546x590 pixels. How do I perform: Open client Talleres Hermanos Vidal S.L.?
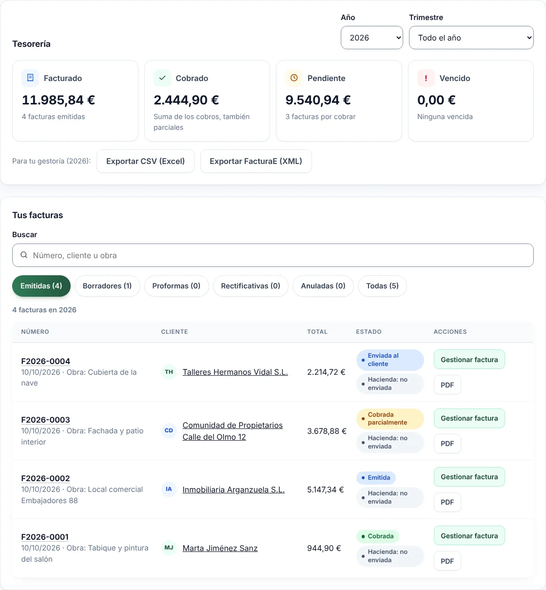click(x=235, y=372)
